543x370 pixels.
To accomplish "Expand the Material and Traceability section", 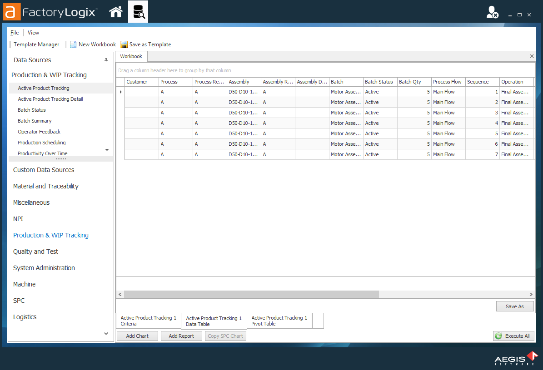I will (x=46, y=186).
